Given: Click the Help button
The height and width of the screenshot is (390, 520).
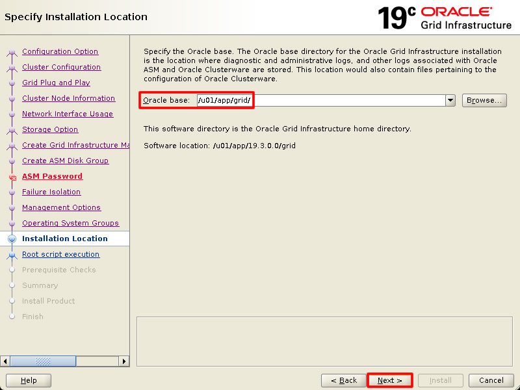Looking at the screenshot, I should (x=29, y=380).
